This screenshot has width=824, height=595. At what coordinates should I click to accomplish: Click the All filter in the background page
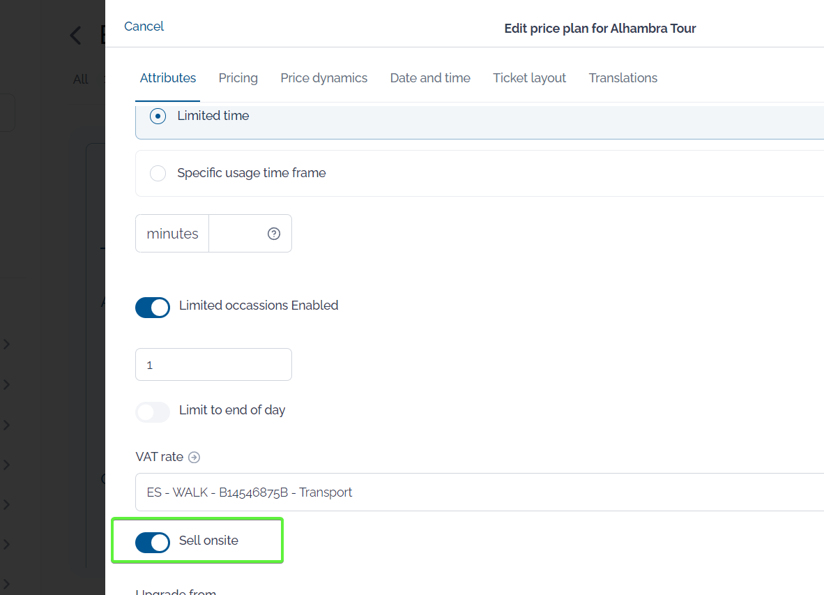tap(80, 79)
